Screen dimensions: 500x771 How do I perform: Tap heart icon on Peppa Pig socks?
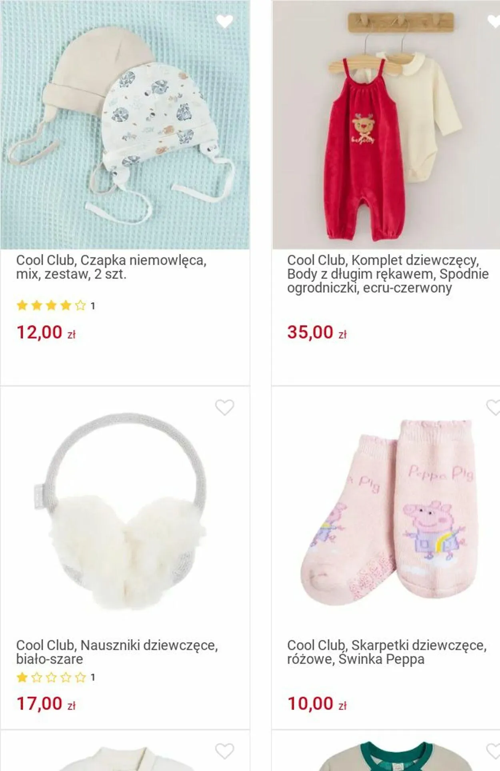494,407
